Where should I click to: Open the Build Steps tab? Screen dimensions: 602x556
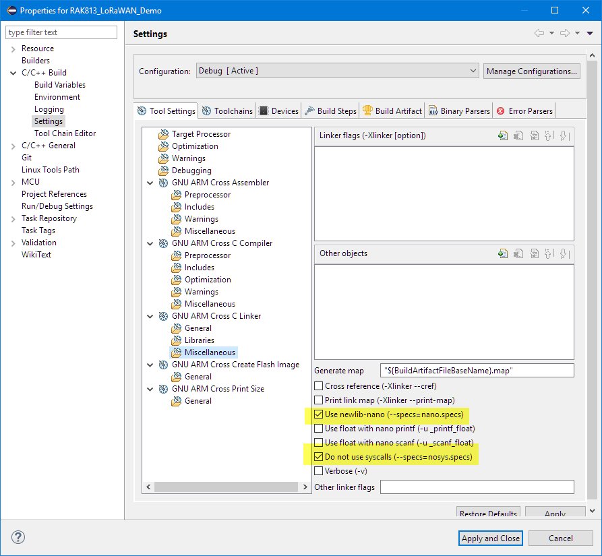pos(330,111)
